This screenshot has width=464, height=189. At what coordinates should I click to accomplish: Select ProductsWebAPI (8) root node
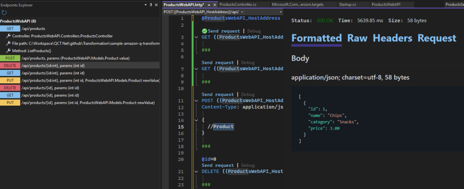18,21
